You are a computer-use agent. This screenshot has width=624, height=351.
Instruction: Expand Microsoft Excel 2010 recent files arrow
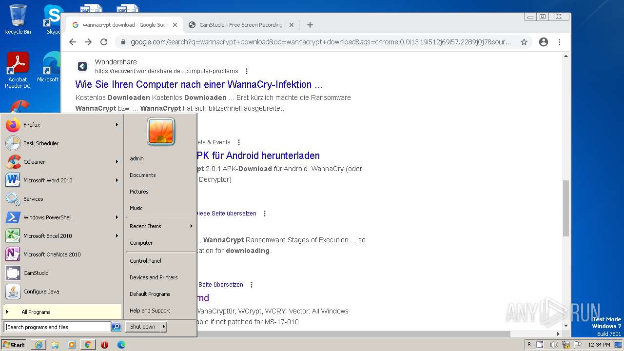(x=117, y=236)
